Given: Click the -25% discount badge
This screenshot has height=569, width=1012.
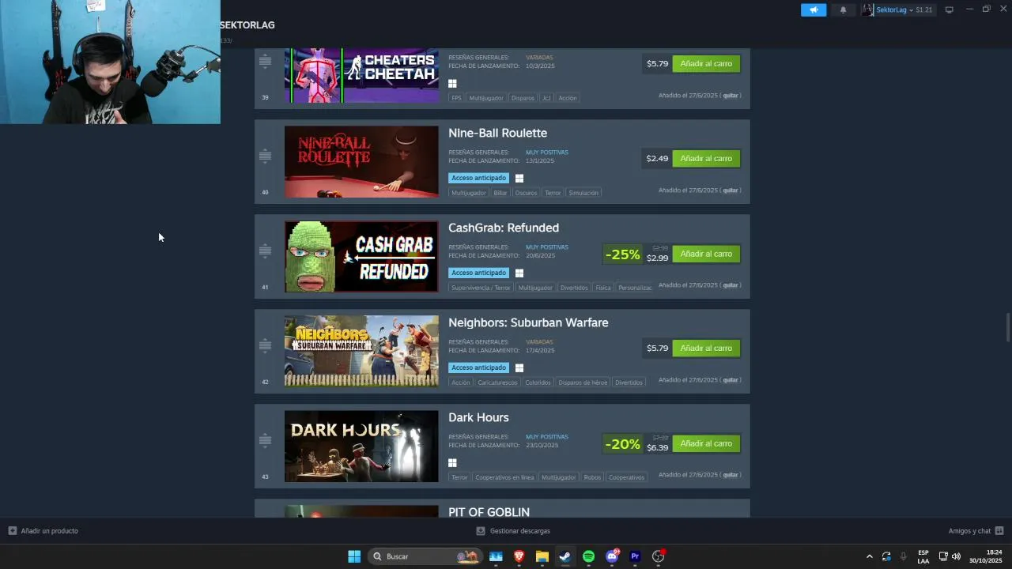Looking at the screenshot, I should 622,254.
